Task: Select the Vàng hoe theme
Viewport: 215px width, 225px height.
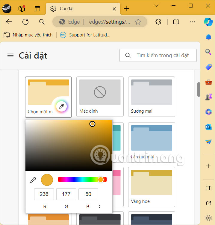Action: 152,187
